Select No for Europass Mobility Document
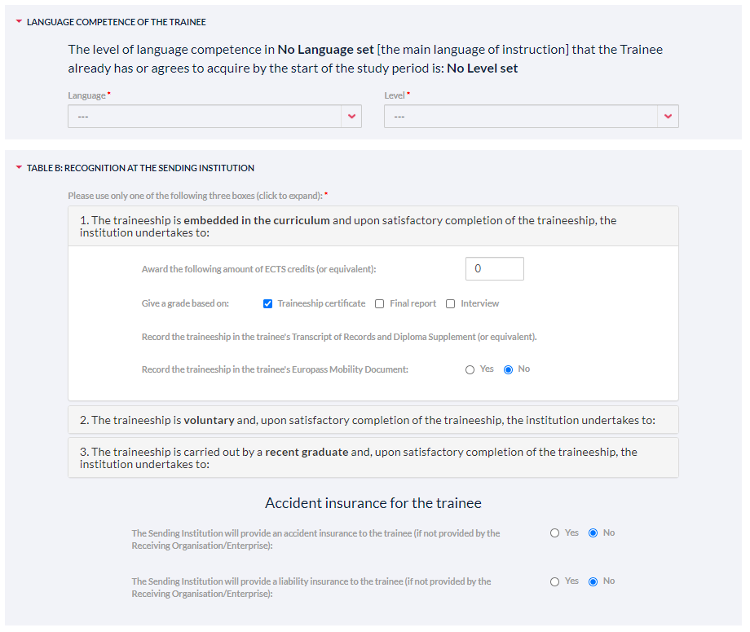 [x=509, y=370]
